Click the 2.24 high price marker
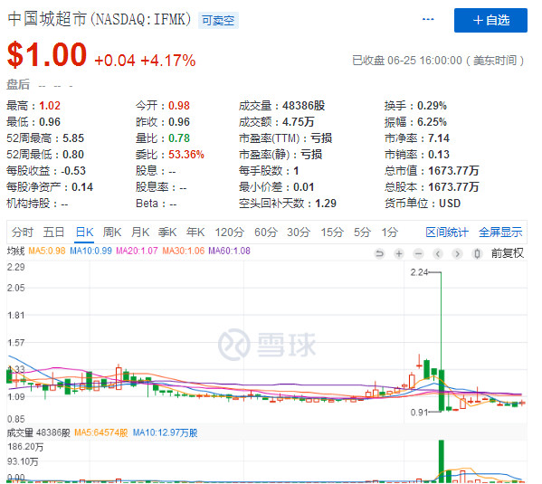This screenshot has width=542, height=484. point(419,272)
